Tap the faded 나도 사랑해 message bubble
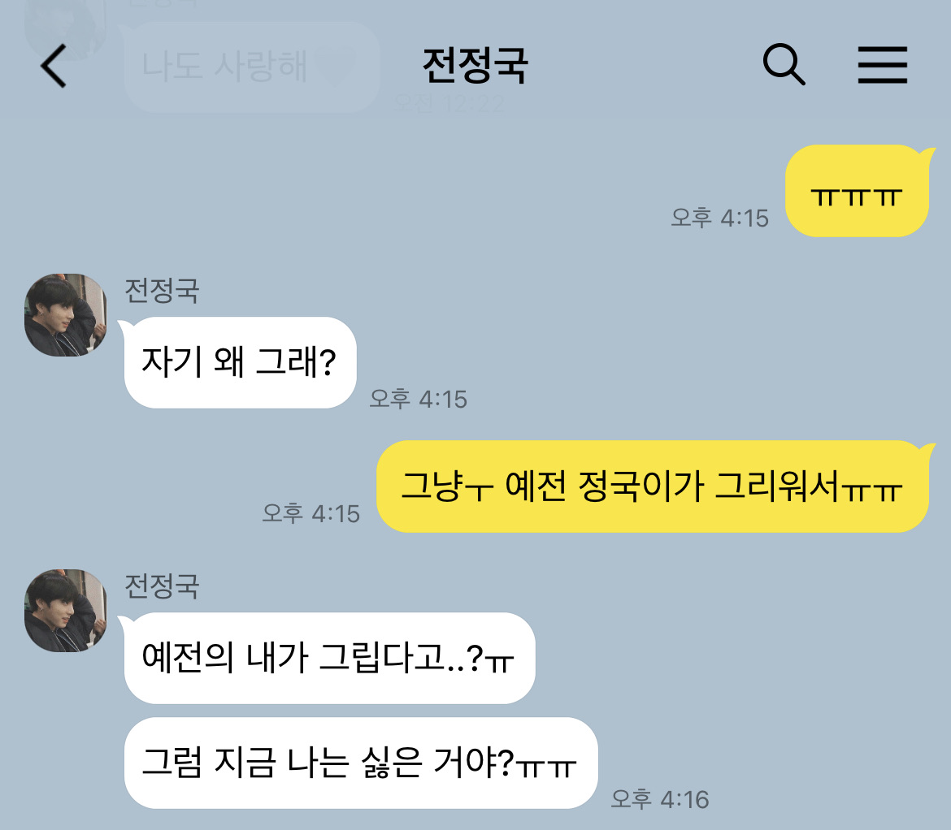951x830 pixels. coord(251,67)
